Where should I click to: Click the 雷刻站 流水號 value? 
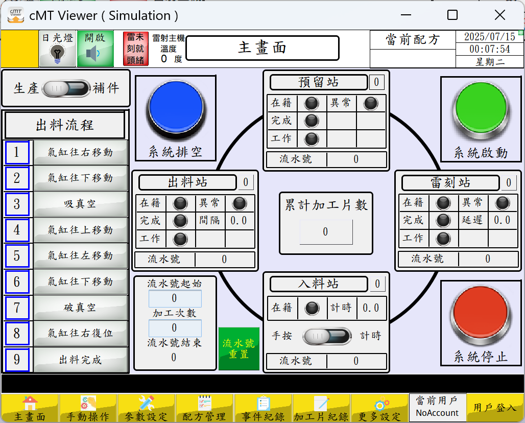[x=488, y=259]
